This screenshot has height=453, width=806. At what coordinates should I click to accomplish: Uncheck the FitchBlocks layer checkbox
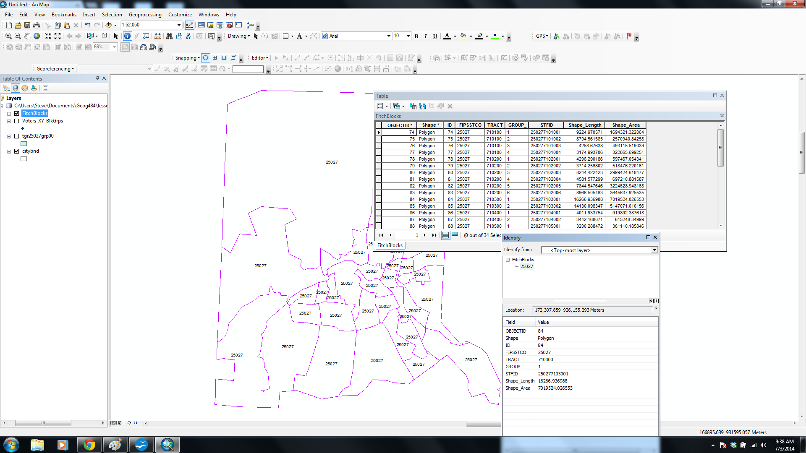click(17, 113)
